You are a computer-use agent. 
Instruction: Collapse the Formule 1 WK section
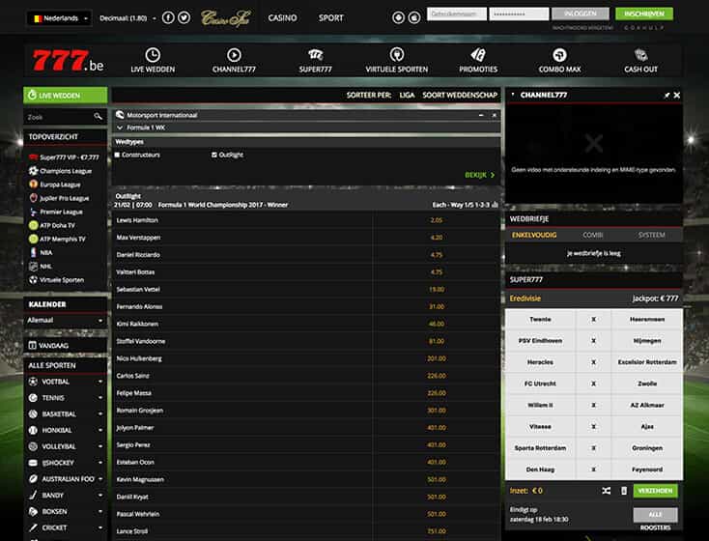(120, 128)
